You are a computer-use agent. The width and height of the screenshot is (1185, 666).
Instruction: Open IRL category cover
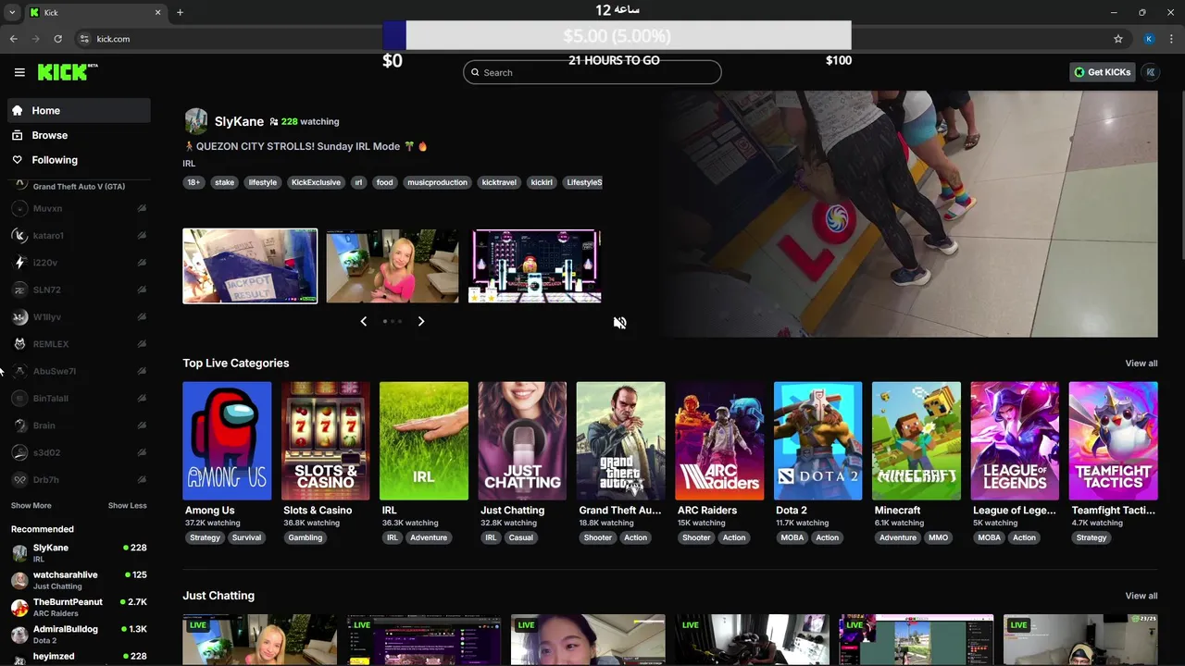tap(424, 440)
